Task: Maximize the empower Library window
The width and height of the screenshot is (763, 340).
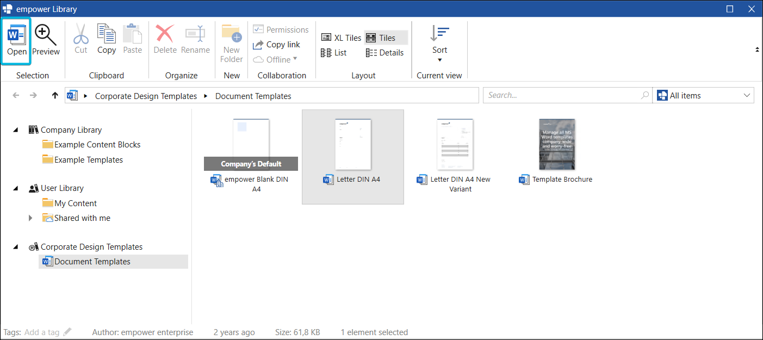Action: [x=730, y=9]
